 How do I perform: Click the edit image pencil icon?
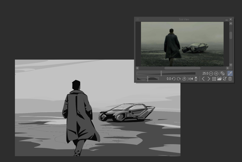[x=225, y=79]
